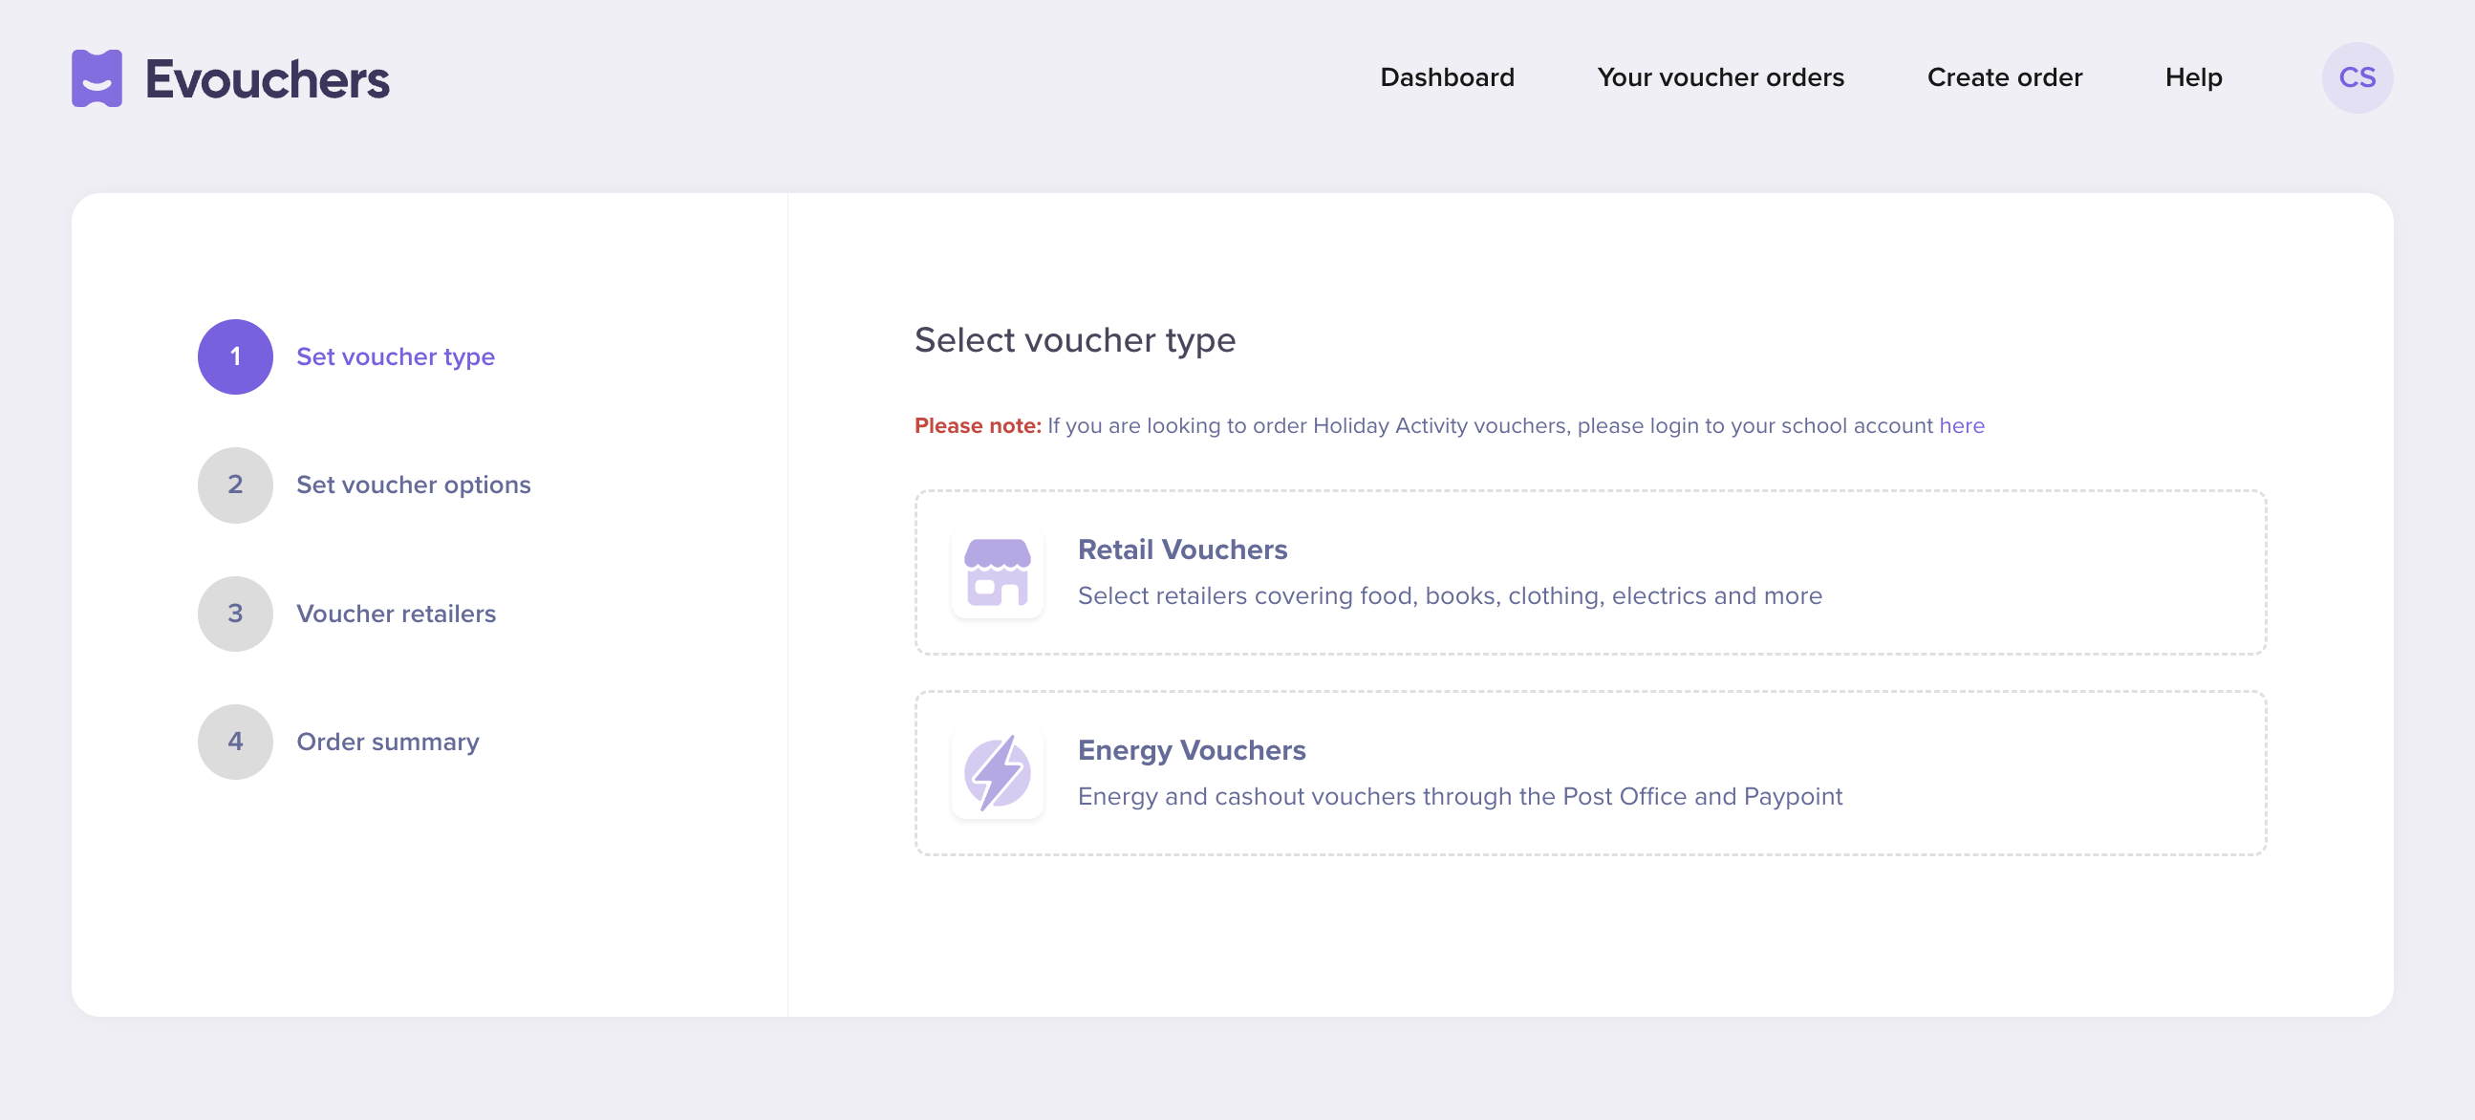Click the Set voucher type step label
Image resolution: width=2475 pixels, height=1120 pixels.
click(x=395, y=356)
